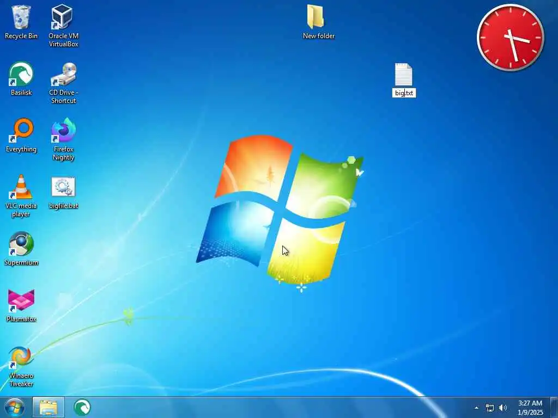Click the red clock desktop gadget
Screen dimensions: 558x418
[x=510, y=38]
